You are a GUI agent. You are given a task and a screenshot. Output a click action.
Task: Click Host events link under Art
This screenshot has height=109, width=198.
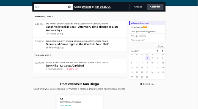point(65,105)
